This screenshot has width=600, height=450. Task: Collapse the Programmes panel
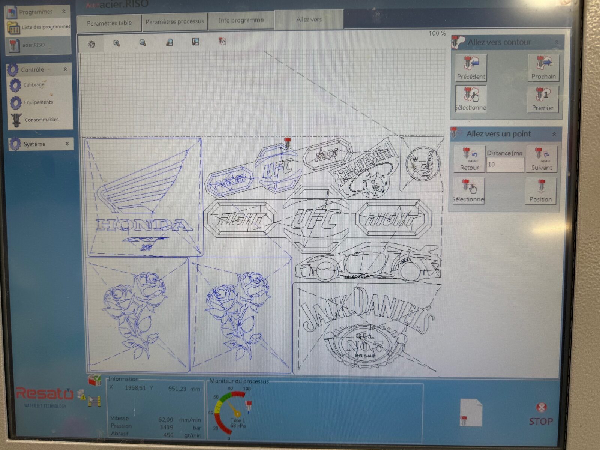[x=64, y=12]
